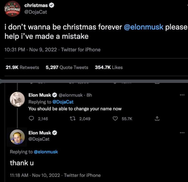Click the @elonmusk mention in main tweet
Screen dimensions: 188x182
[x=143, y=27]
